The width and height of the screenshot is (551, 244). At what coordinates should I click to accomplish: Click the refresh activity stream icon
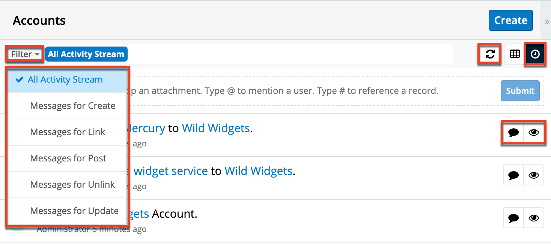490,54
